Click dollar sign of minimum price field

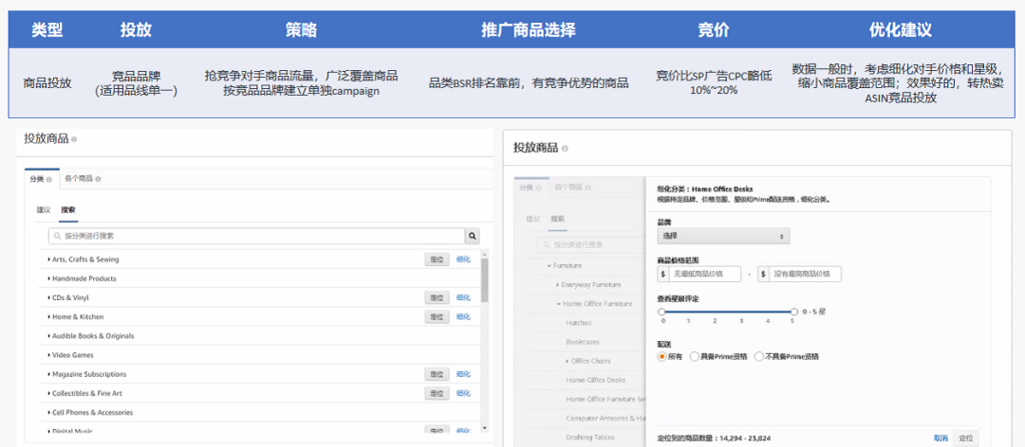tap(662, 274)
